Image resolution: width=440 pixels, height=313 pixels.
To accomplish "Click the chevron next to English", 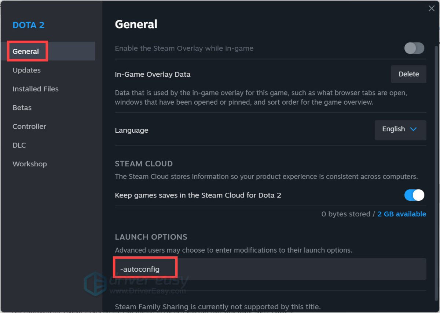I will point(414,130).
